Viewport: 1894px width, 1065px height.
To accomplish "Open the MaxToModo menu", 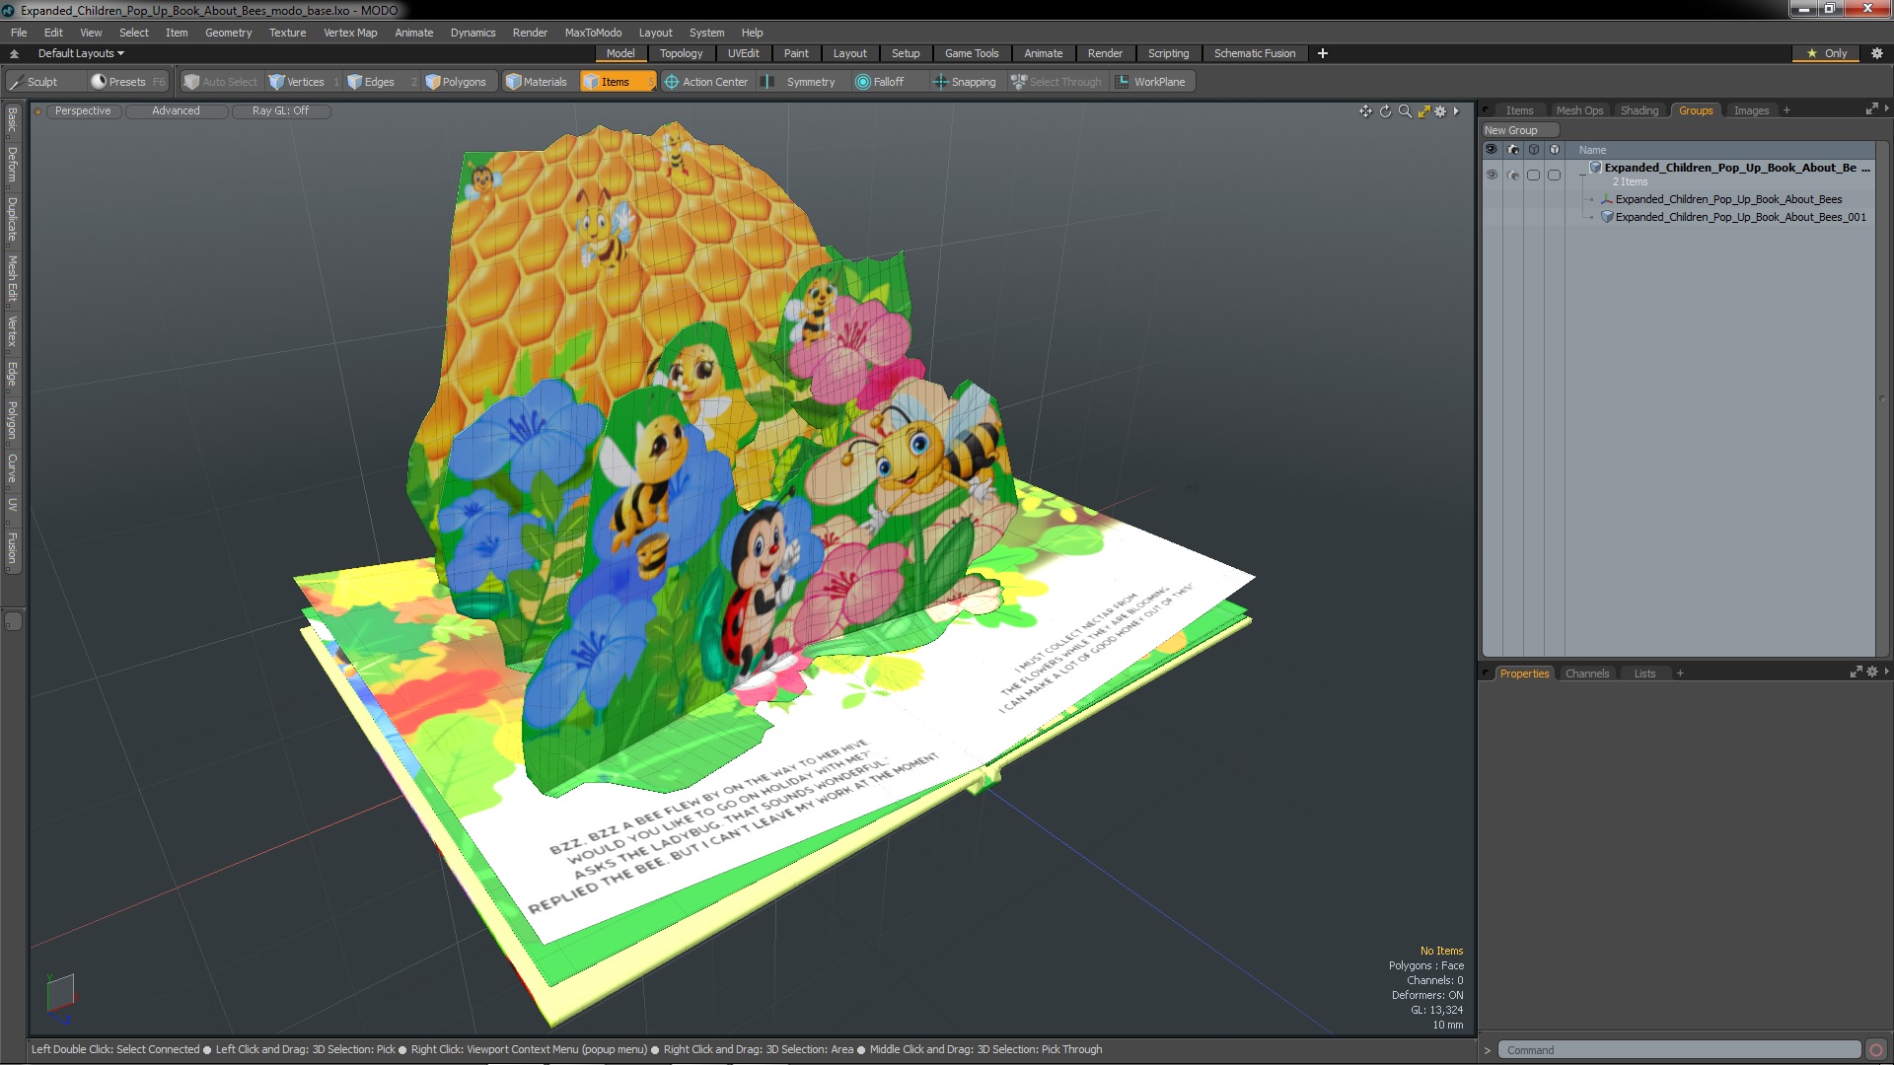I will tap(593, 33).
